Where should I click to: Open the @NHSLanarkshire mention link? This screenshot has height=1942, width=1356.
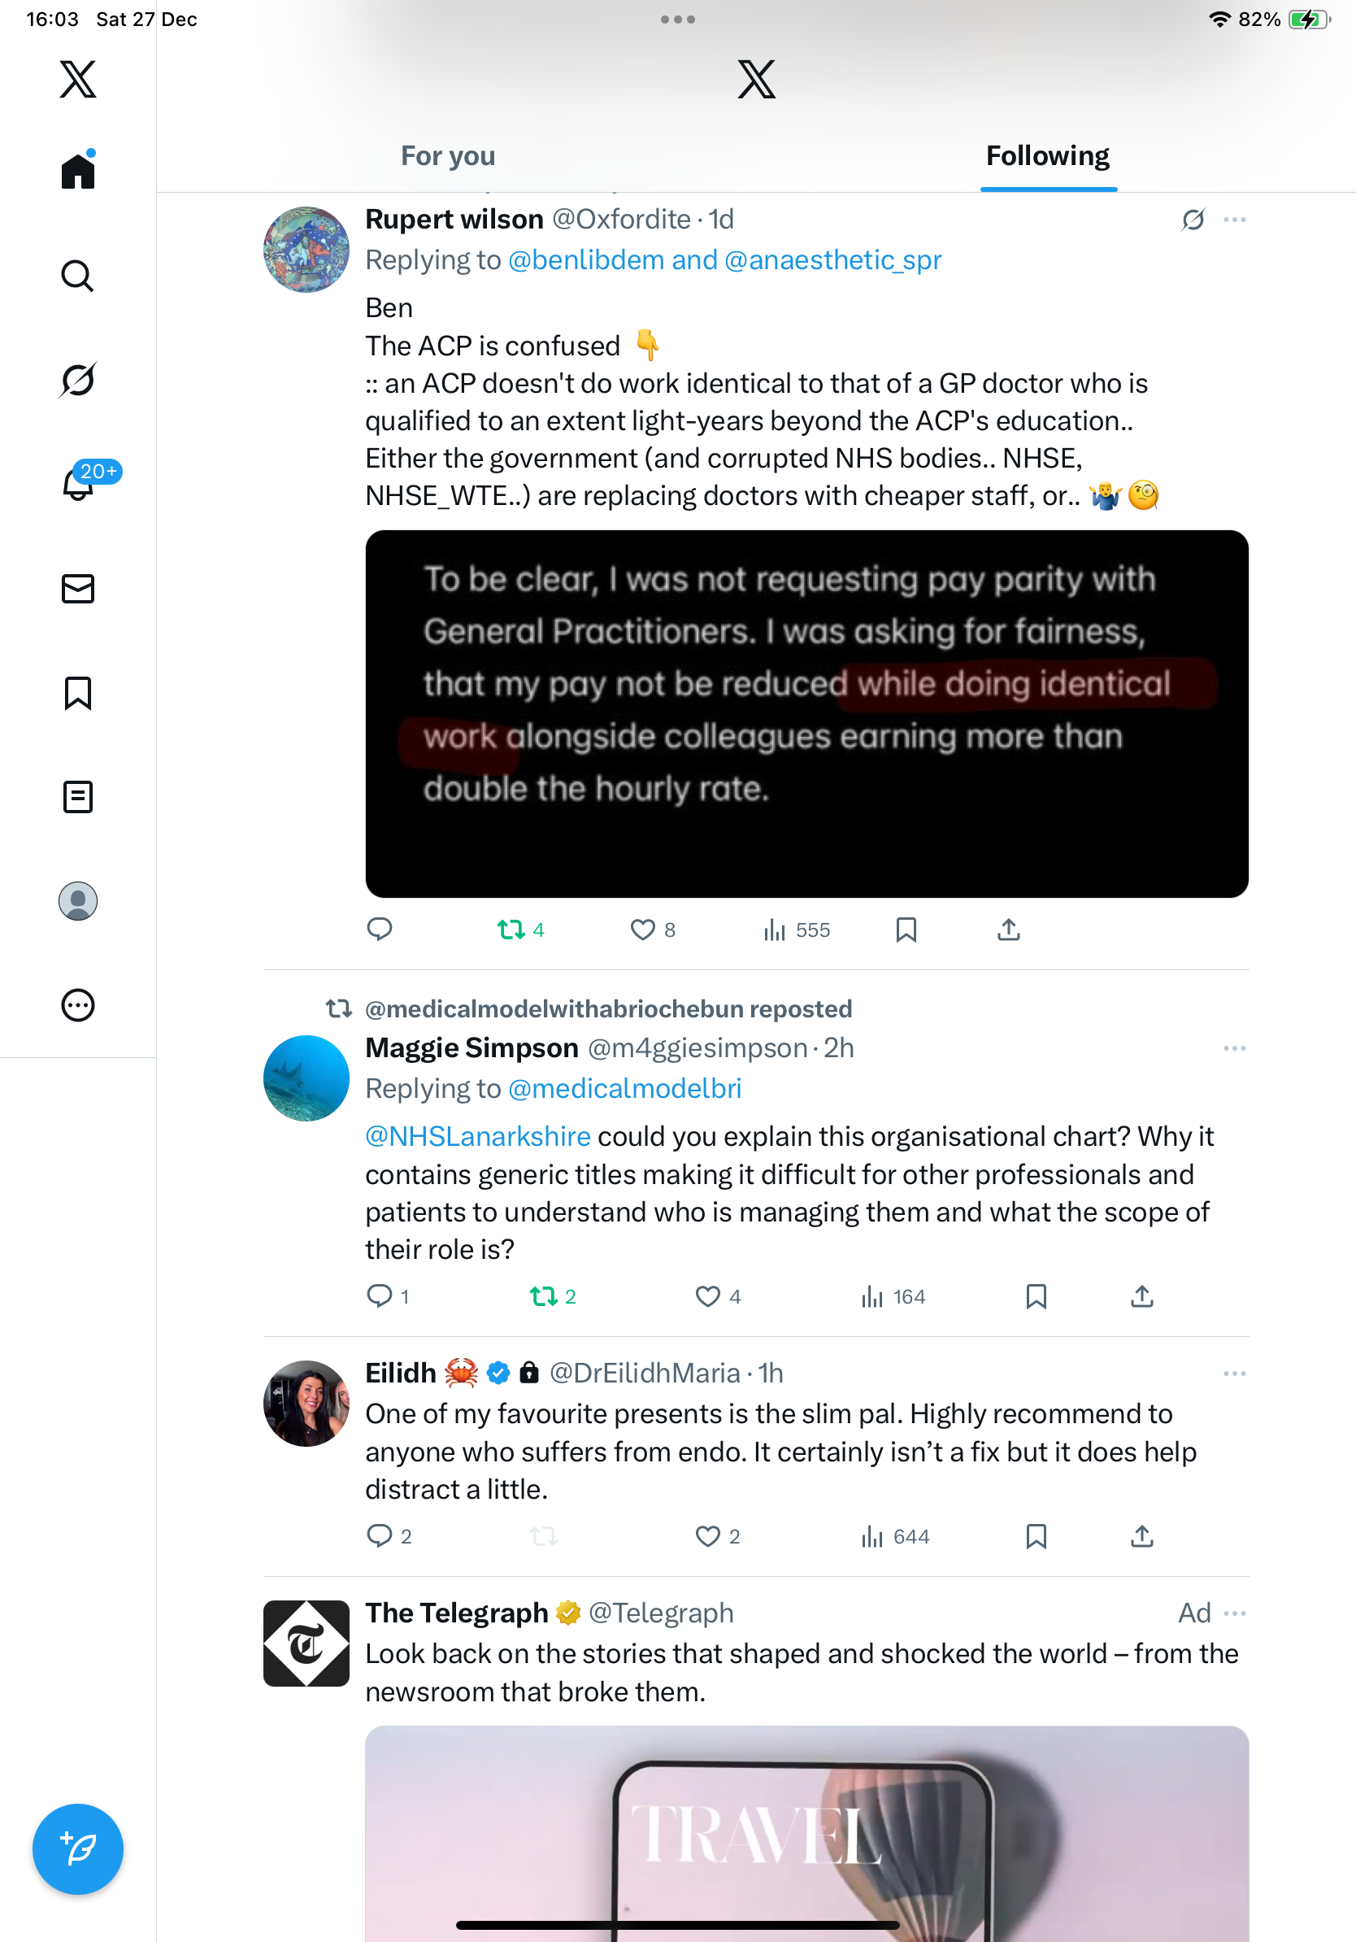point(478,1136)
